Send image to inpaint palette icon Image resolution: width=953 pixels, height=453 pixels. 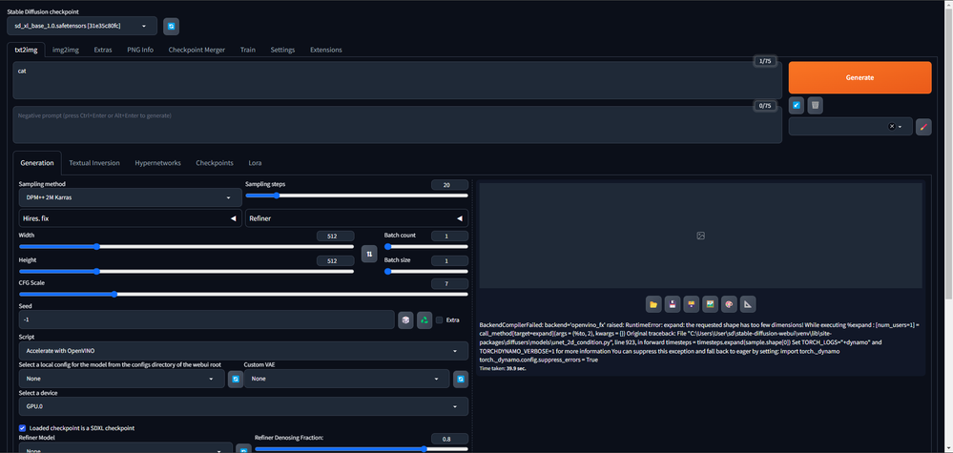click(x=729, y=304)
